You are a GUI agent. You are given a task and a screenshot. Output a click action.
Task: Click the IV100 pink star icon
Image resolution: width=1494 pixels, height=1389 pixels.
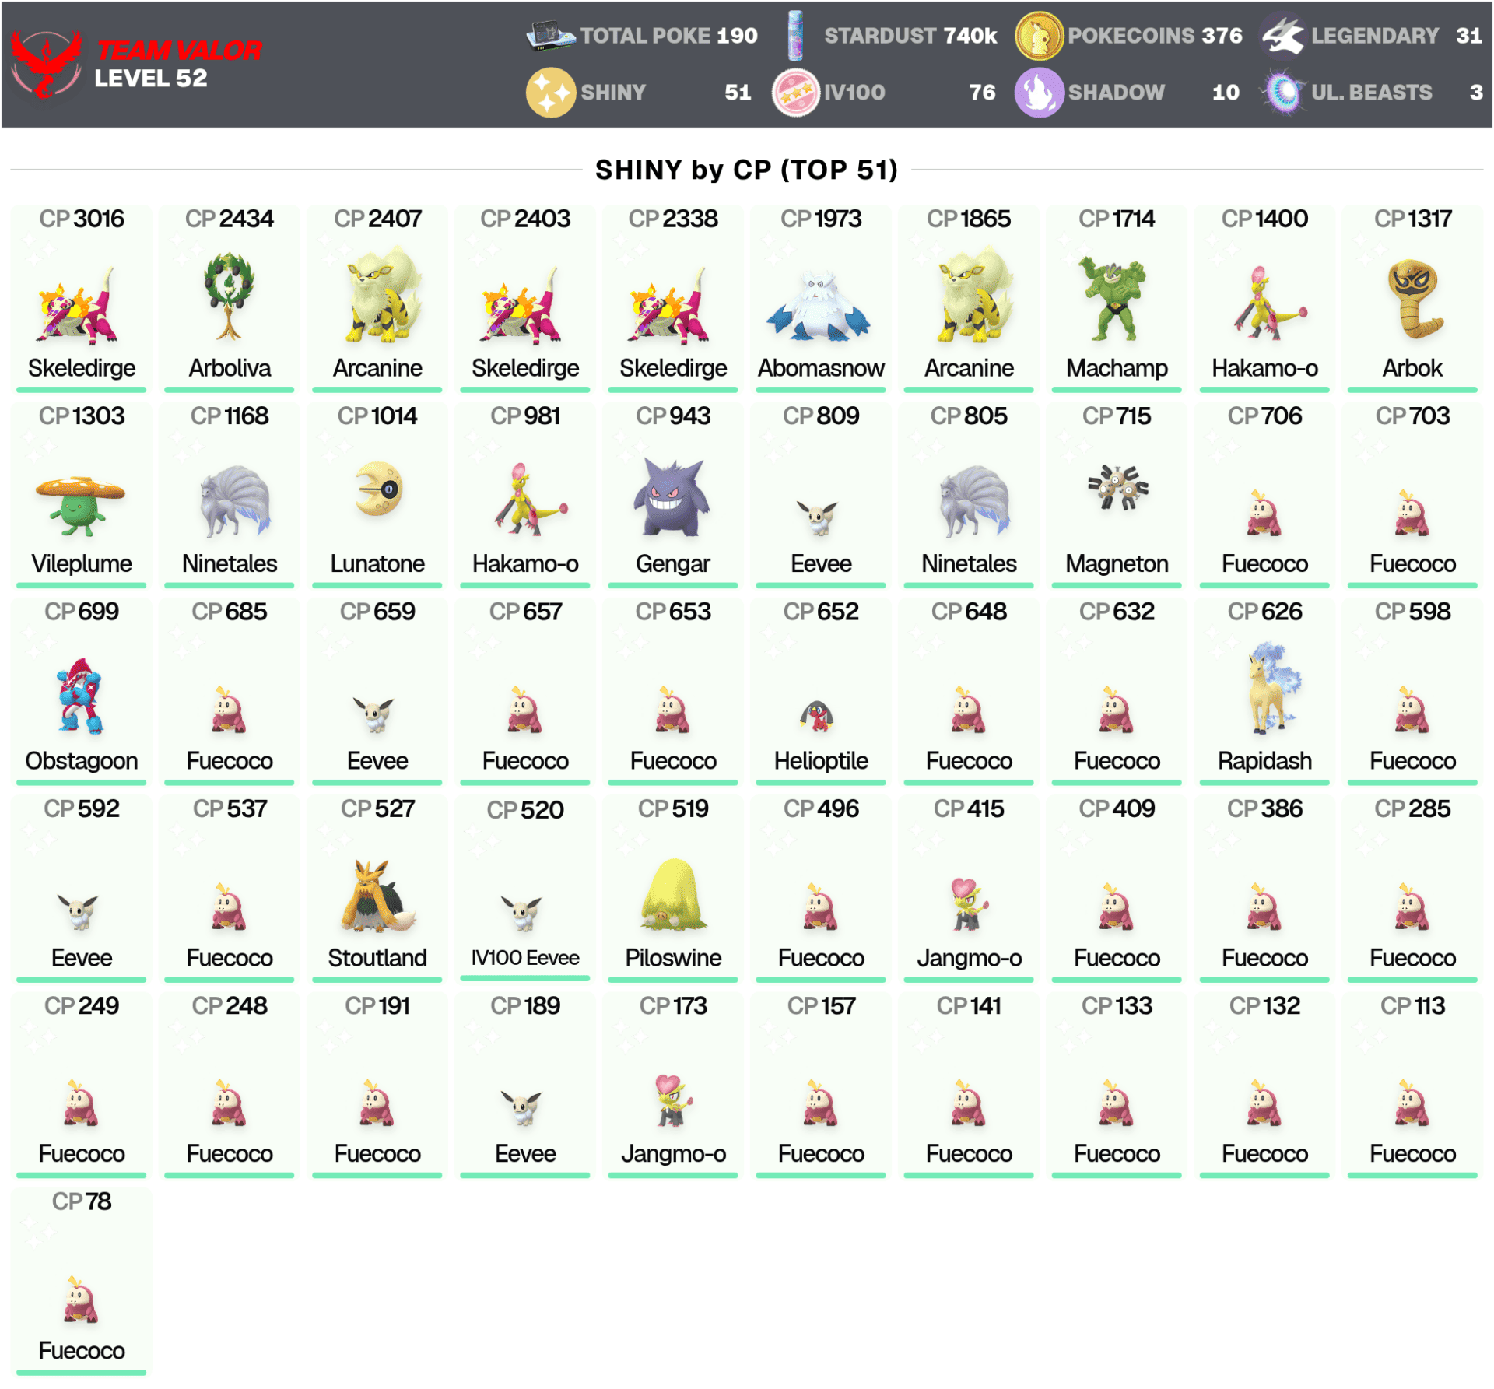point(795,93)
